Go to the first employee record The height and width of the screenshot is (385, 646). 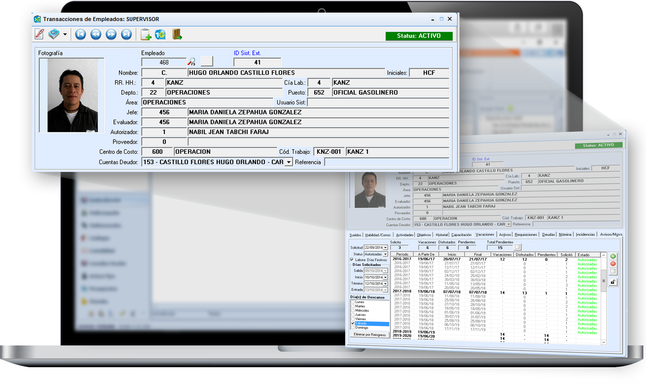click(x=81, y=34)
